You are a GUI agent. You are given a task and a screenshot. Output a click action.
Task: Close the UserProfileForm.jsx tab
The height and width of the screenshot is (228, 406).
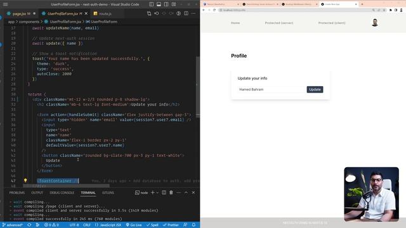(x=86, y=13)
